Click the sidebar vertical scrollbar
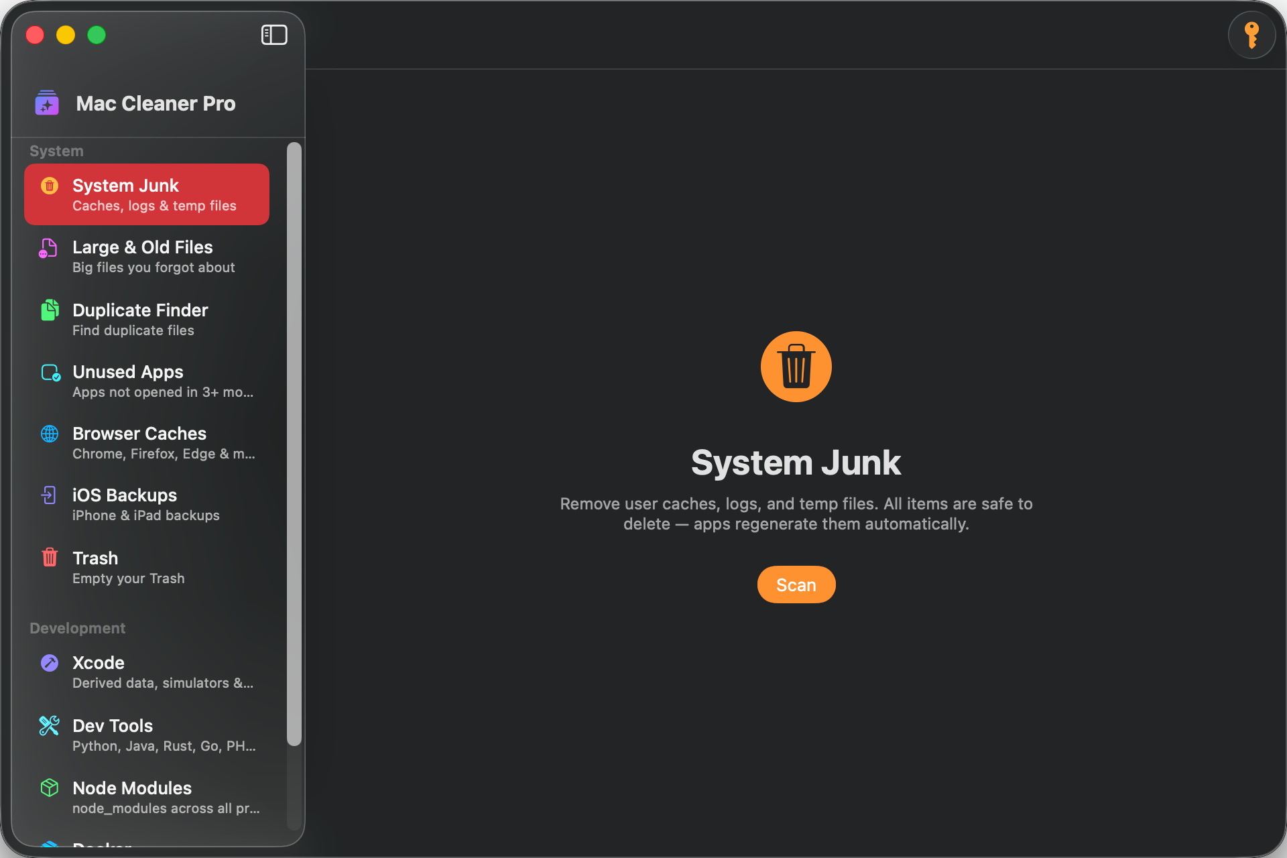1287x858 pixels. click(294, 444)
